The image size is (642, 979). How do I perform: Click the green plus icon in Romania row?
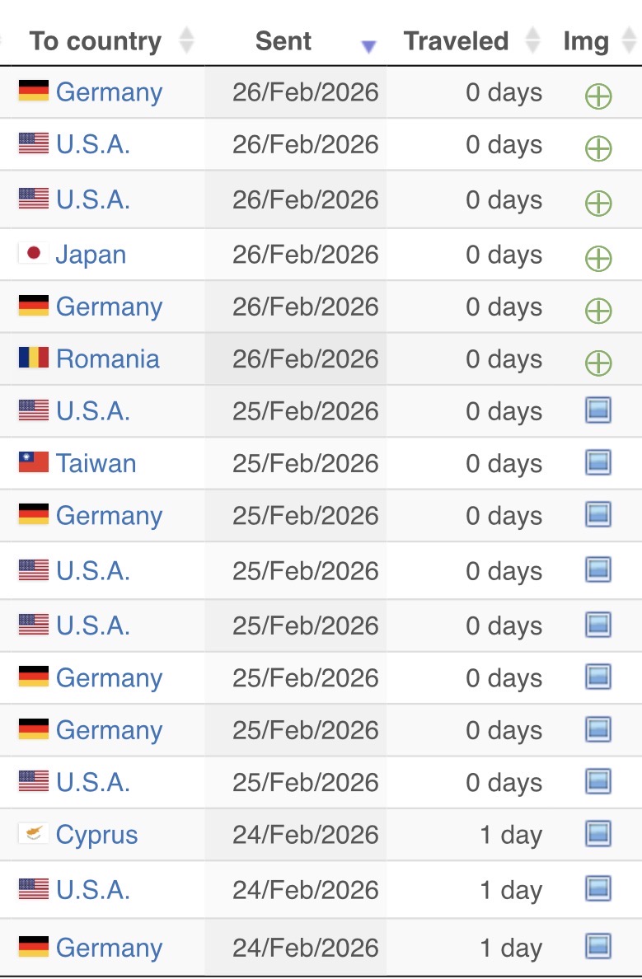598,362
